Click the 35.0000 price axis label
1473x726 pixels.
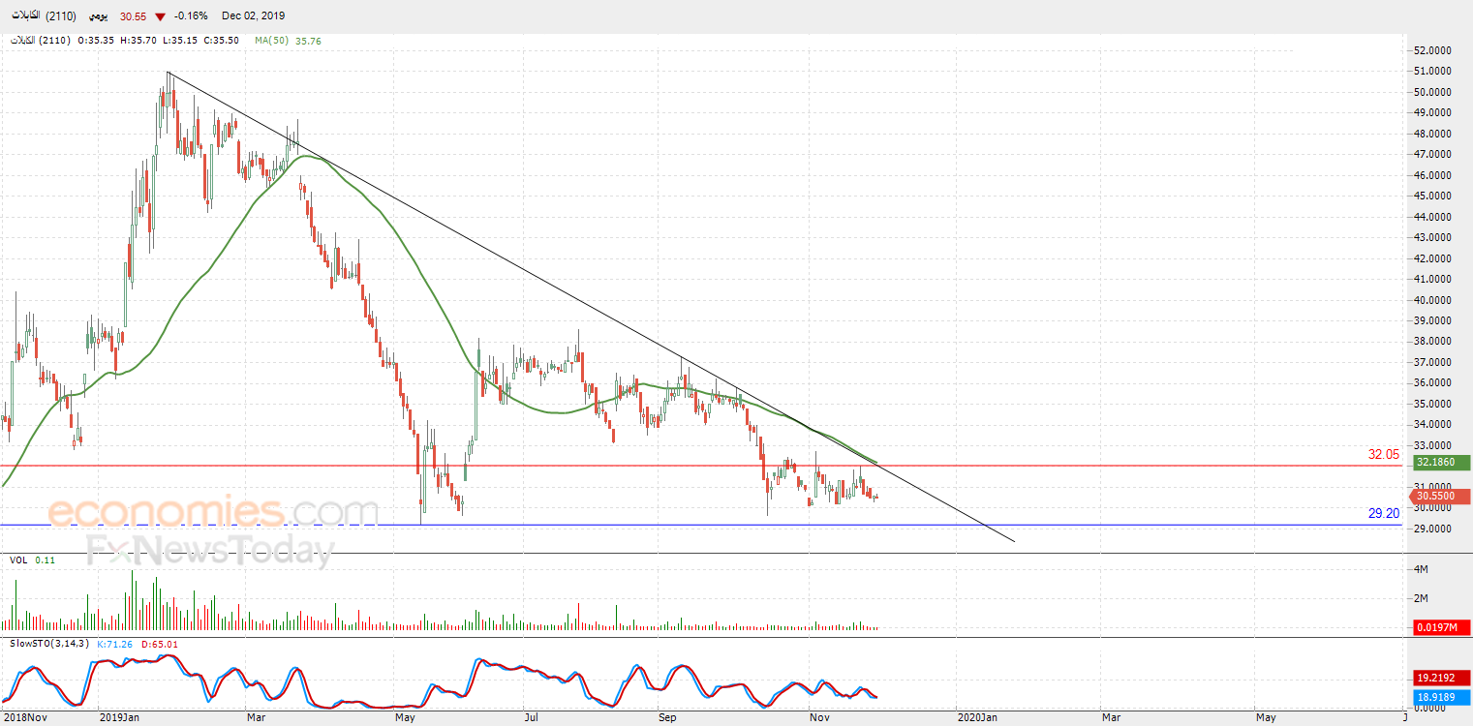tap(1433, 404)
